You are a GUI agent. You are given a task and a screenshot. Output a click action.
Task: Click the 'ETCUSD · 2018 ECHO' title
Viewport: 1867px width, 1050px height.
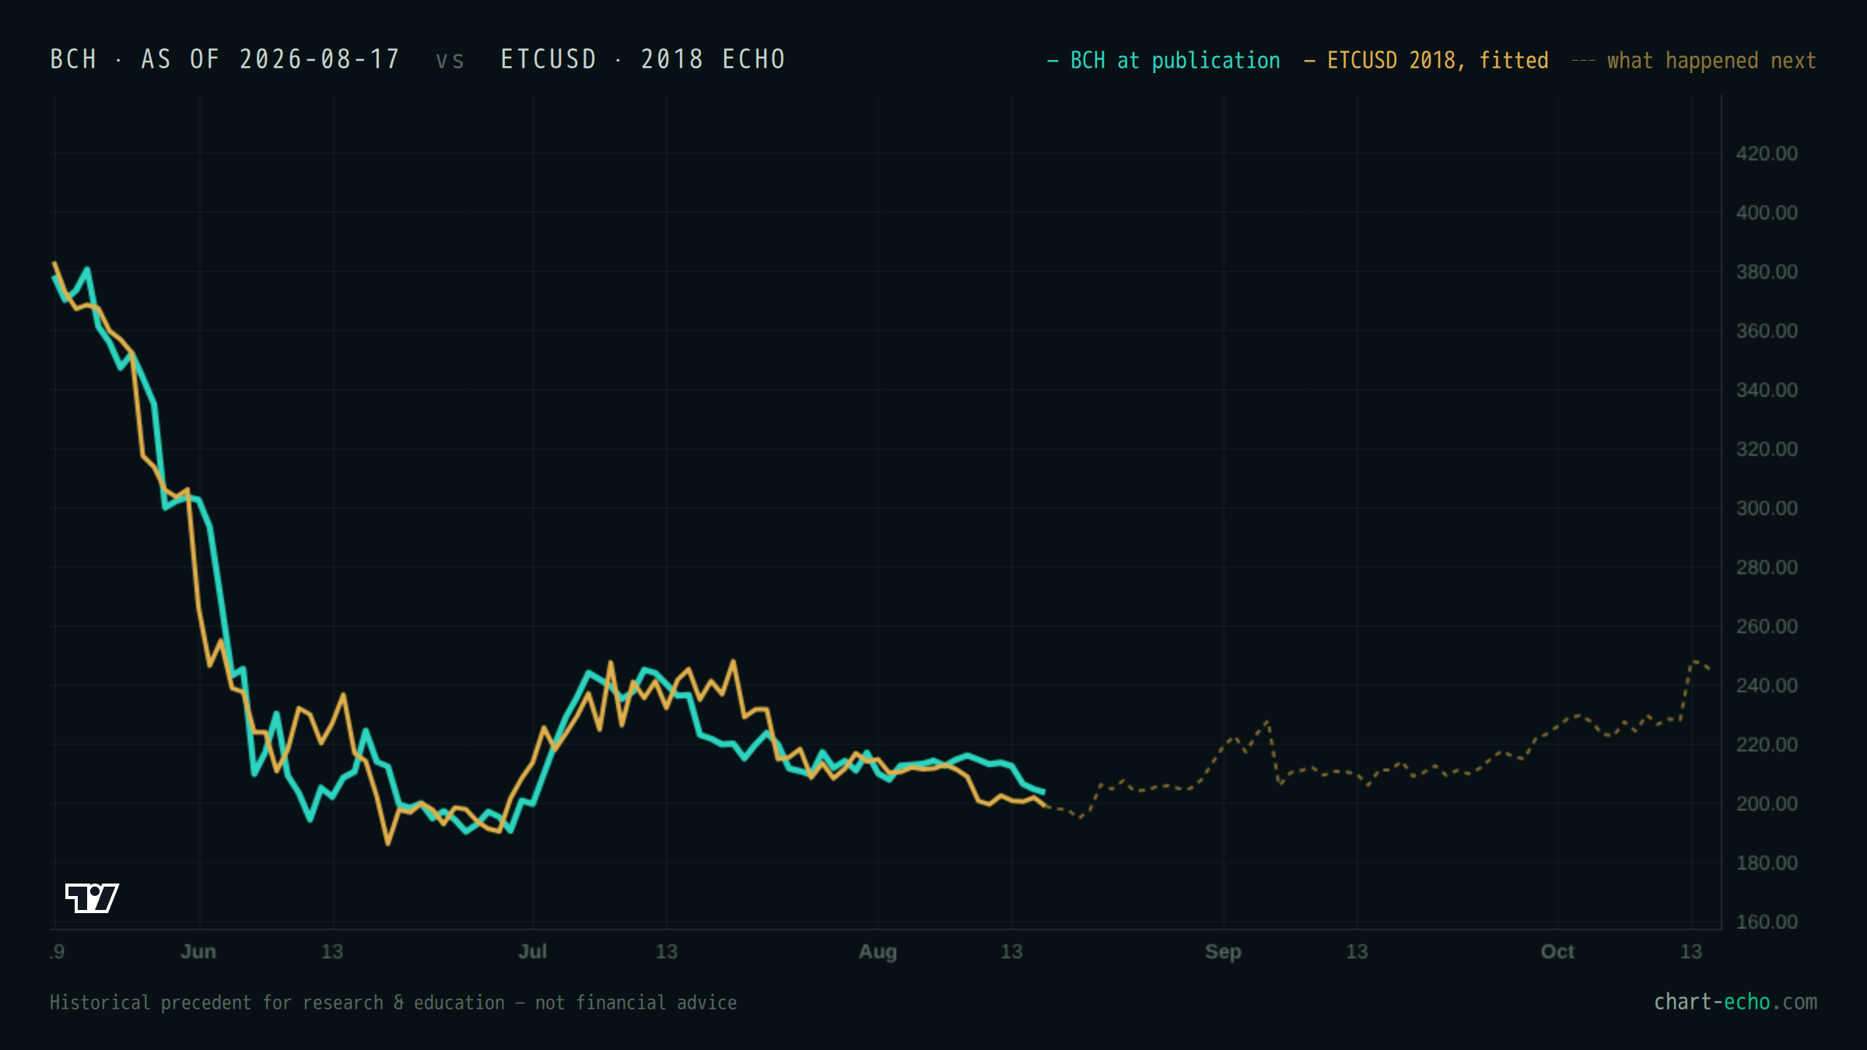[643, 59]
